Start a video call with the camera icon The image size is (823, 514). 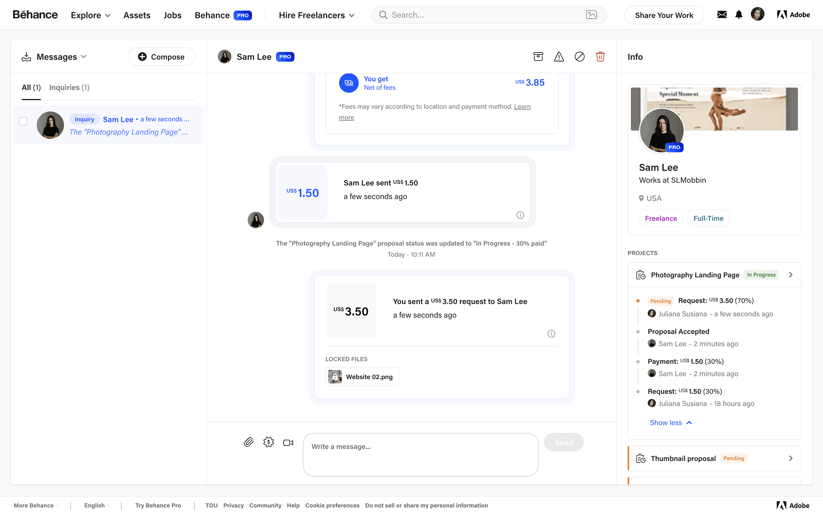[288, 443]
